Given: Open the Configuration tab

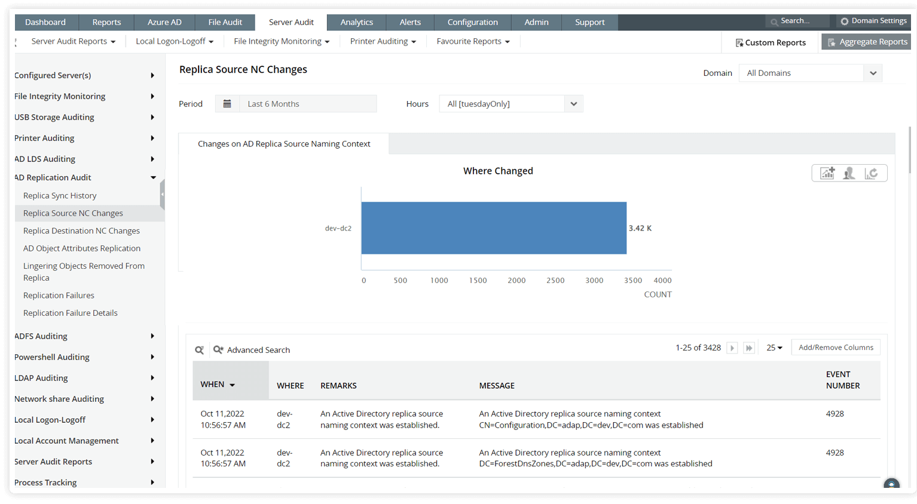Looking at the screenshot, I should tap(473, 22).
